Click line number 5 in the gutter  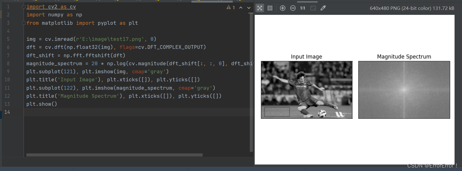point(8,39)
